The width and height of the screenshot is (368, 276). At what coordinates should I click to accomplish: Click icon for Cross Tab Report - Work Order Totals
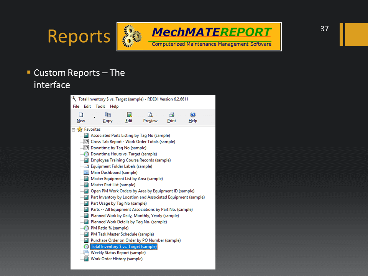tap(86, 141)
